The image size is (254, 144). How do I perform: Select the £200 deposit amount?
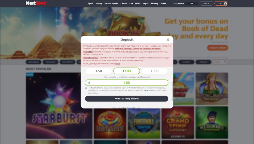(154, 71)
